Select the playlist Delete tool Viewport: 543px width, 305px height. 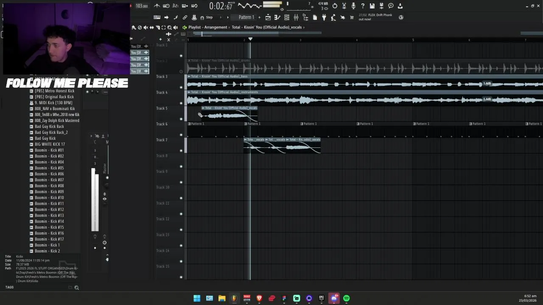pyautogui.click(x=140, y=28)
